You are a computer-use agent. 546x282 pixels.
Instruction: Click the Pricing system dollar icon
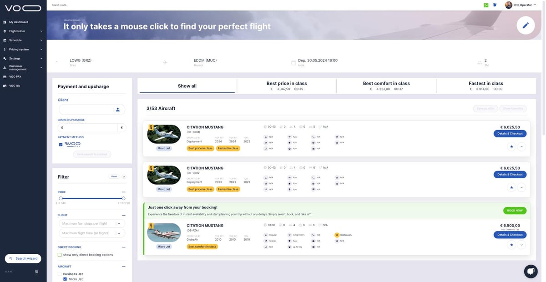point(5,49)
